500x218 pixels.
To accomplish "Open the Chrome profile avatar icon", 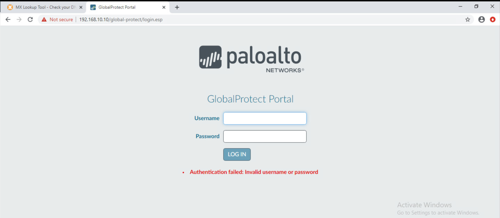I will pos(482,19).
